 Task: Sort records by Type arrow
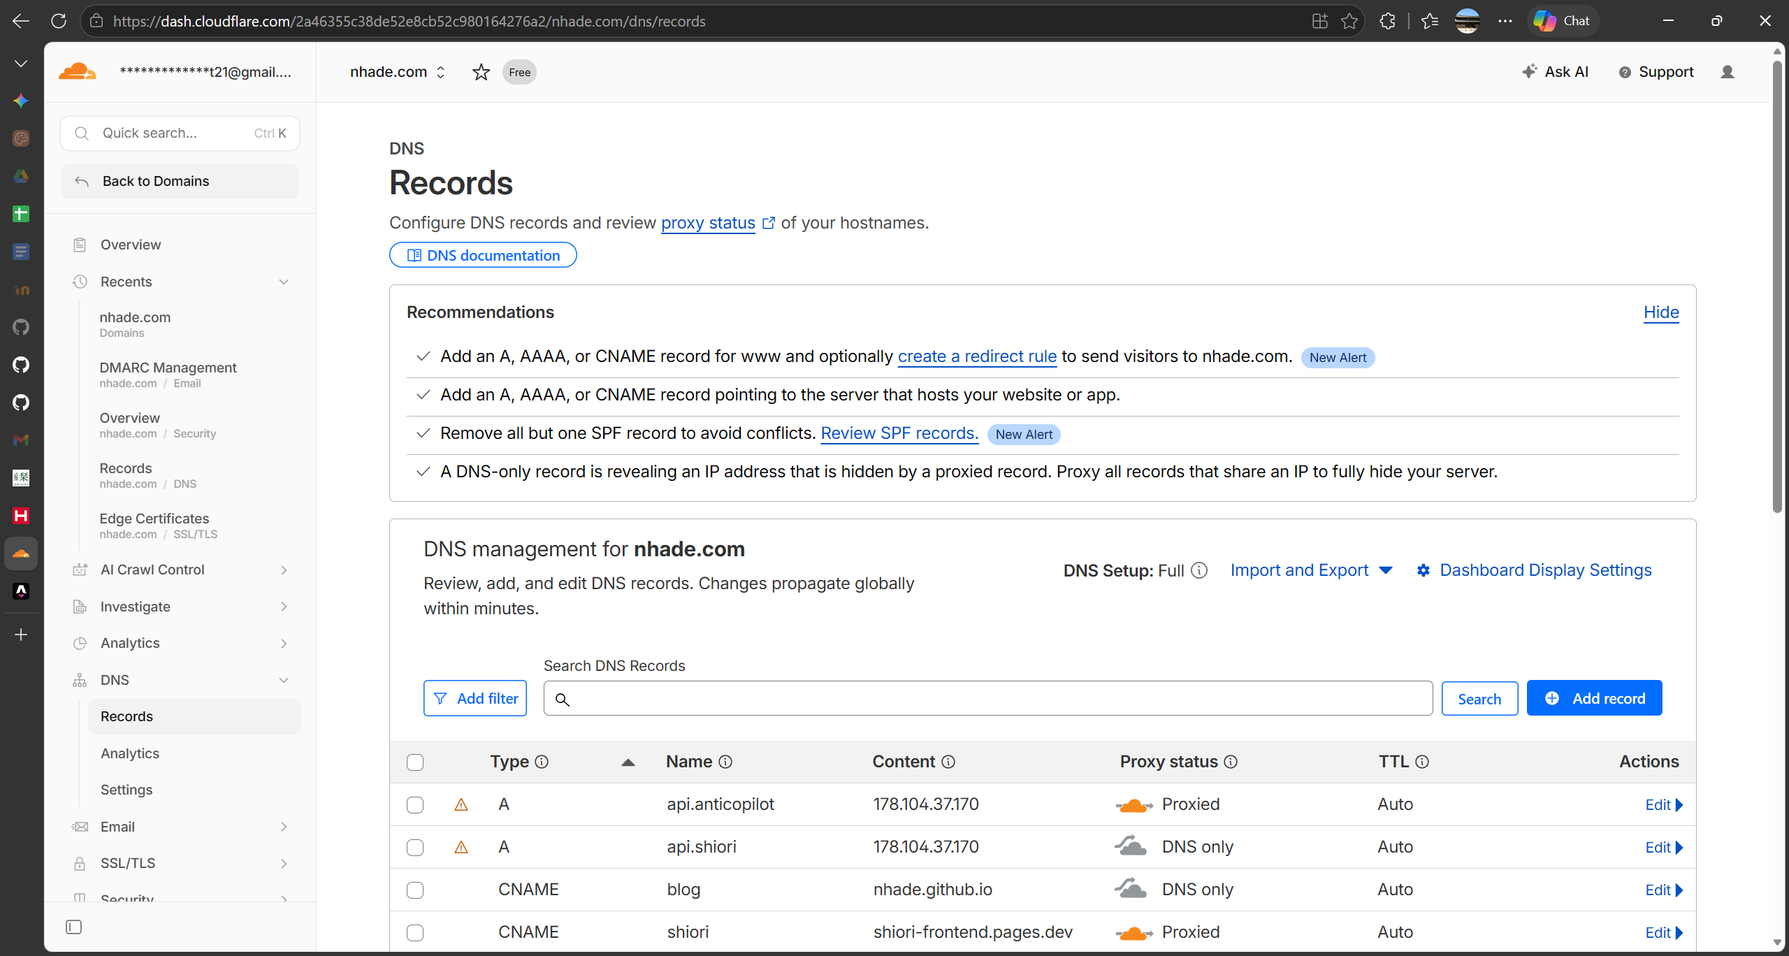[628, 762]
